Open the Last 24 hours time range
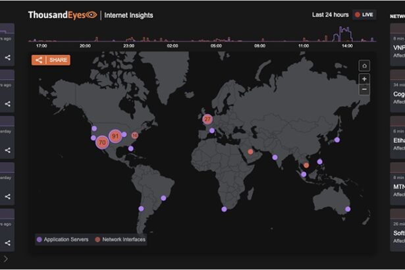The width and height of the screenshot is (405, 270). tap(329, 14)
